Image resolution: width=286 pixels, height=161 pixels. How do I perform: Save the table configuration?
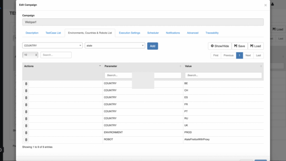pyautogui.click(x=240, y=46)
